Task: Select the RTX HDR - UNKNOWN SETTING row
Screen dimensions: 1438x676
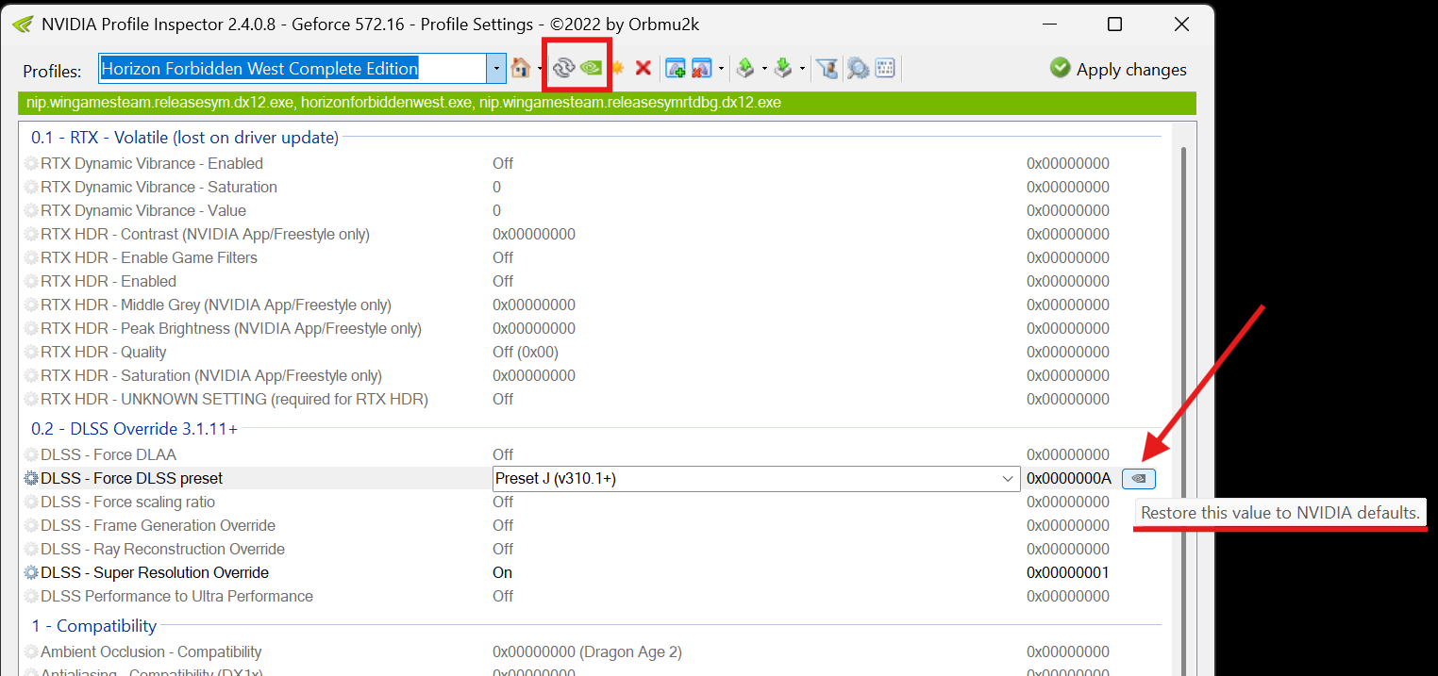Action: pos(593,399)
